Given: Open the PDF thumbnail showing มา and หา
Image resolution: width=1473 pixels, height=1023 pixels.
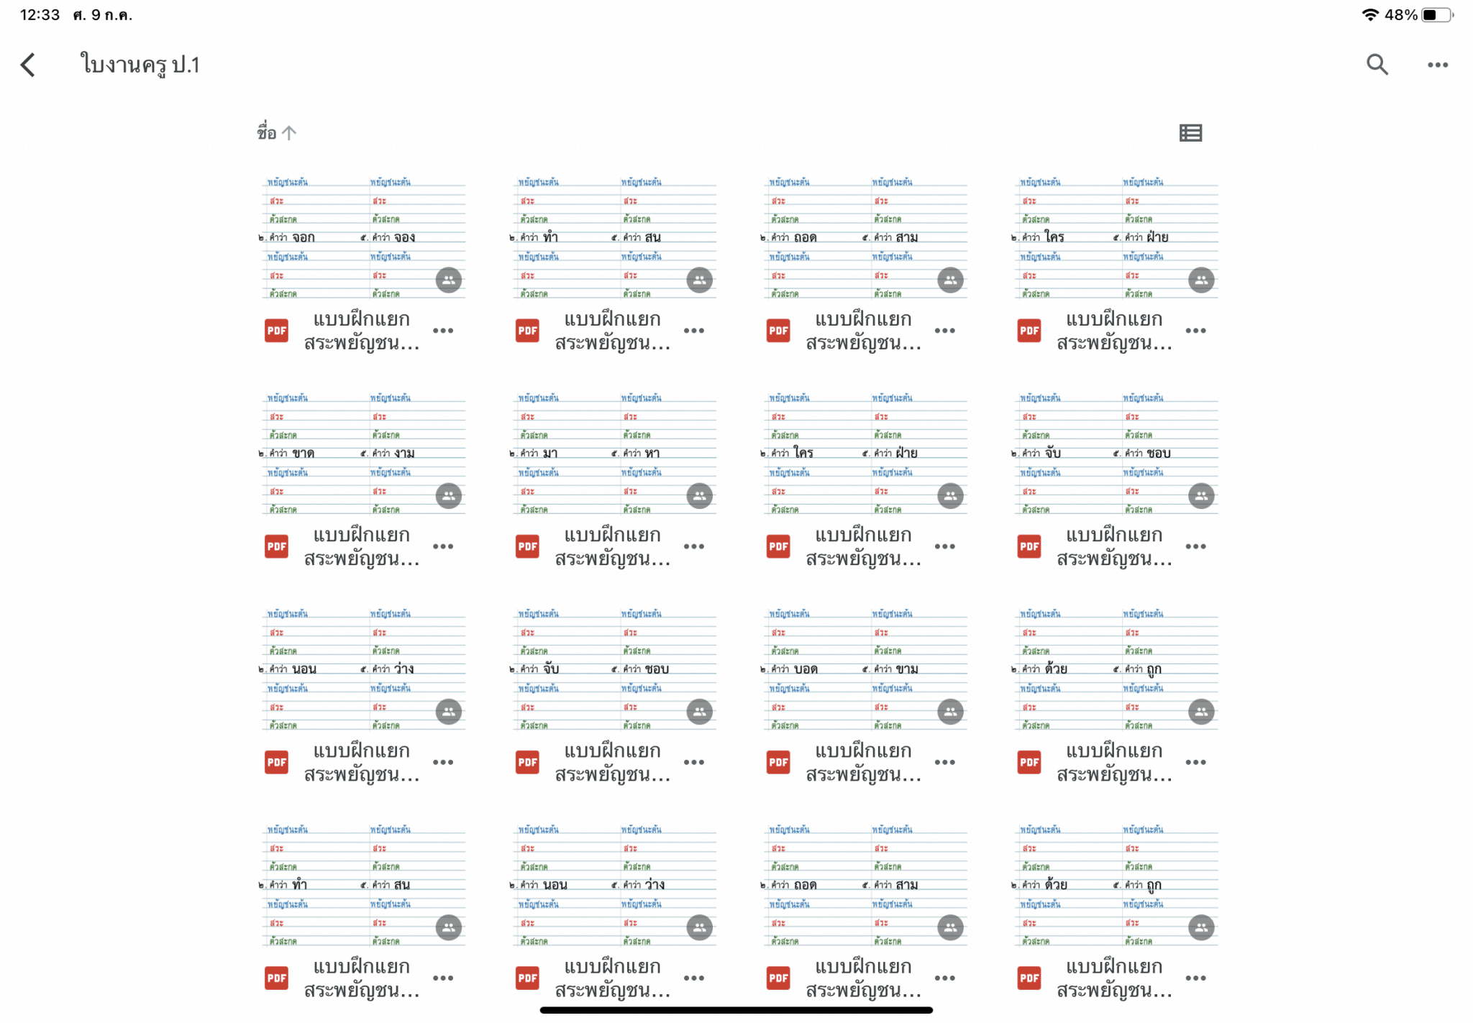Looking at the screenshot, I should (614, 453).
